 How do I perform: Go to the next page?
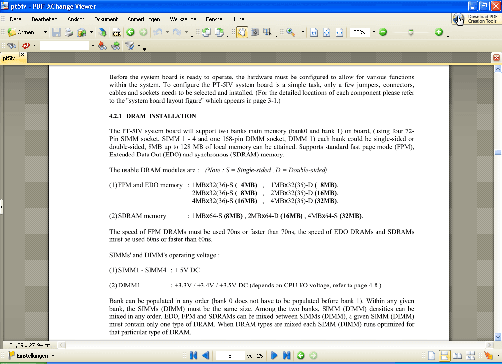[274, 355]
